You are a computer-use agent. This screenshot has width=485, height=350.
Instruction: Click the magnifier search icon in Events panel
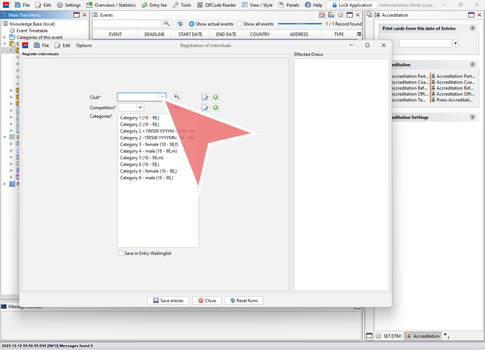click(167, 24)
